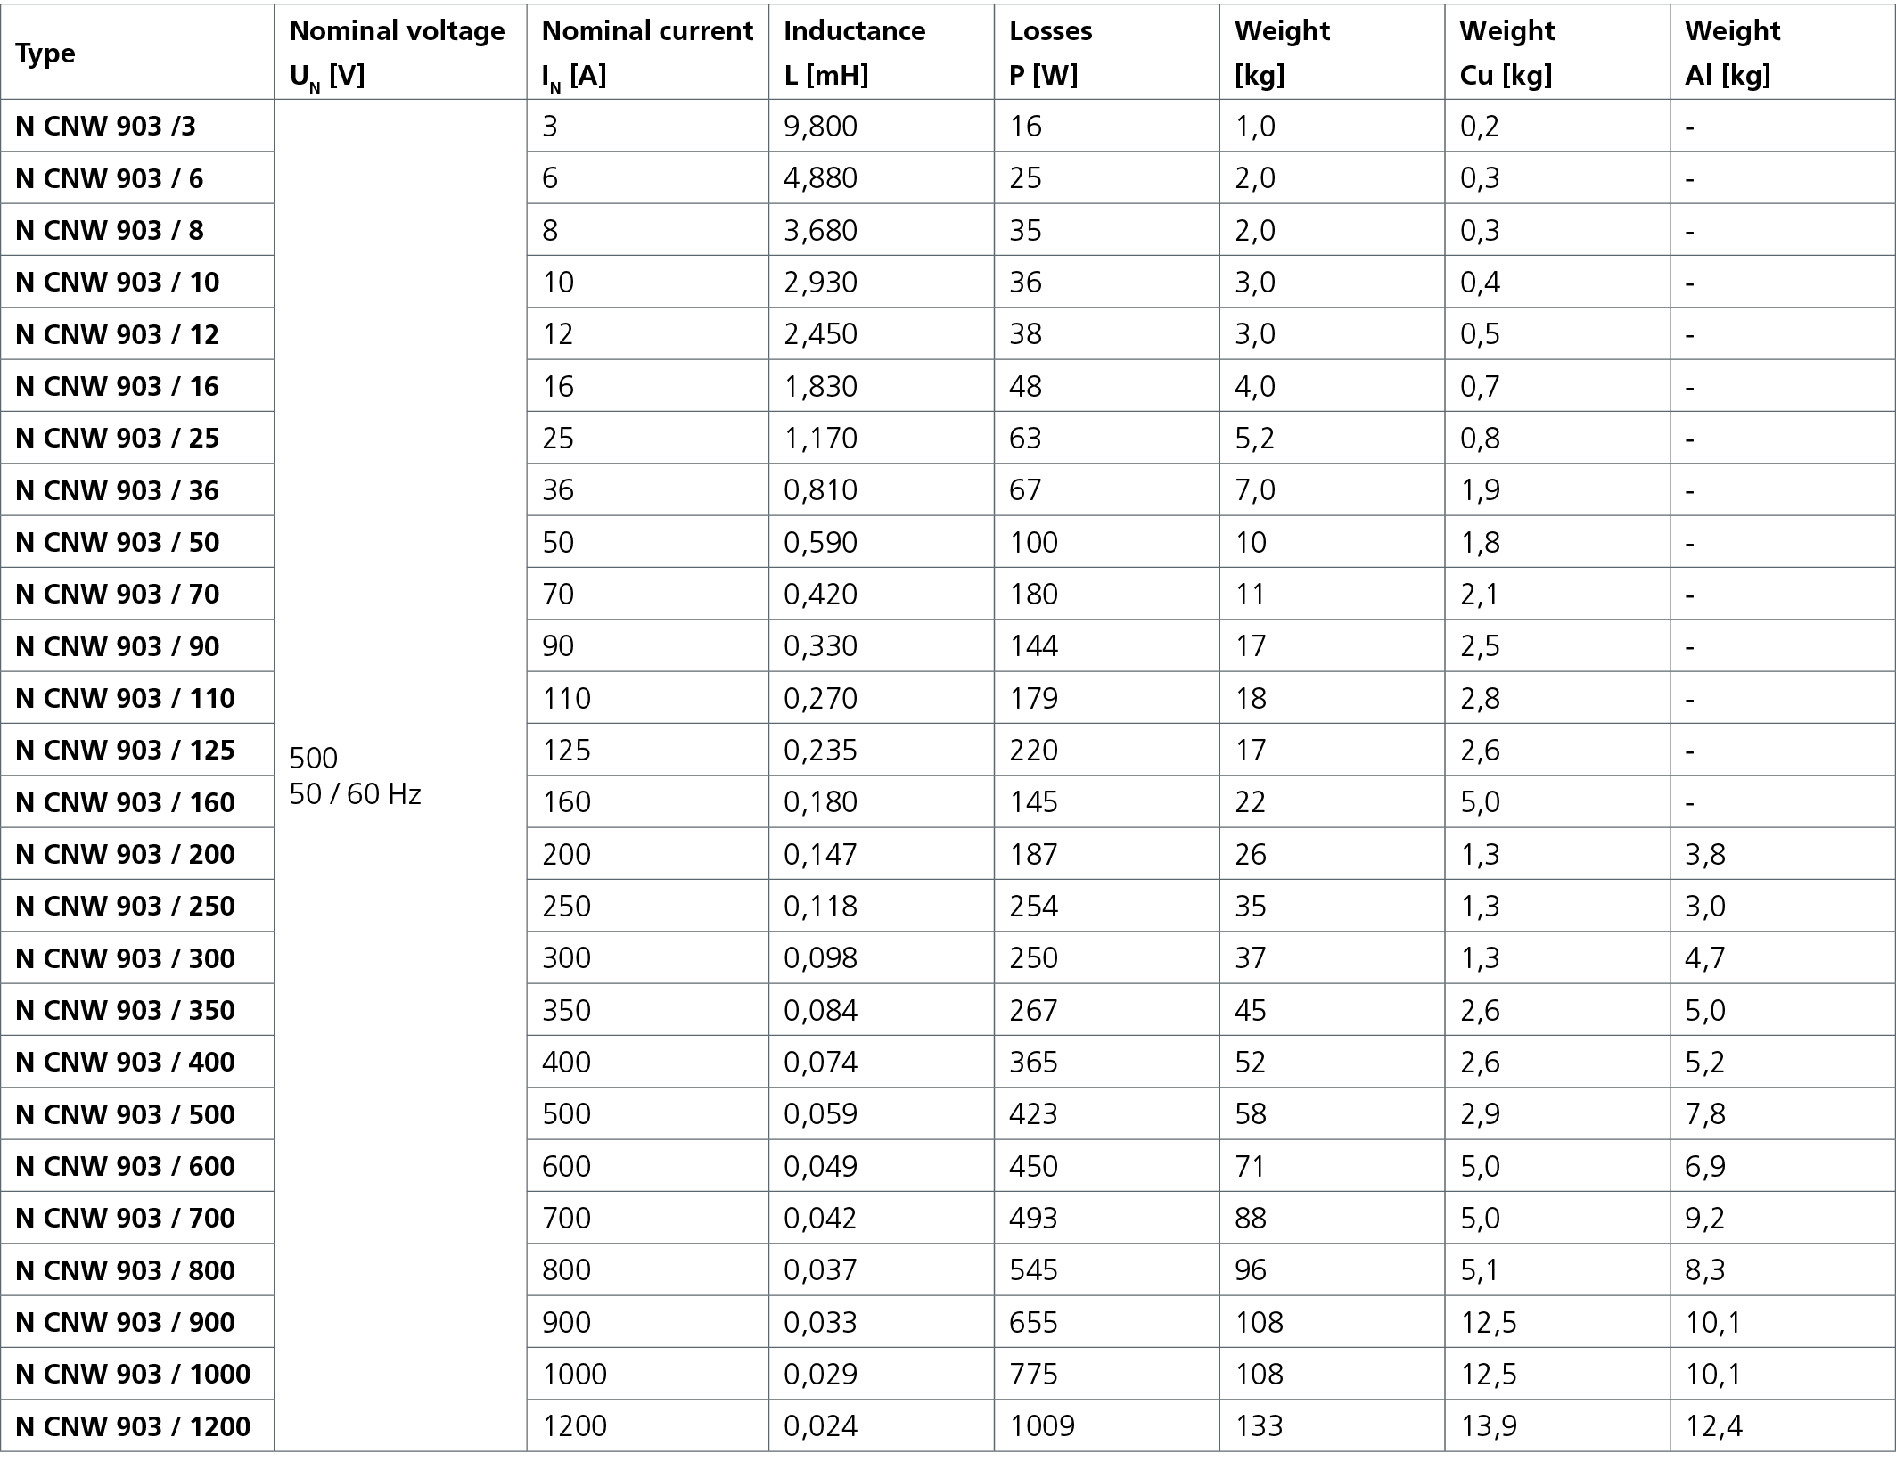Viewport: 1896px width, 1470px height.
Task: Click Al weight value 8,3
Action: click(1705, 1269)
